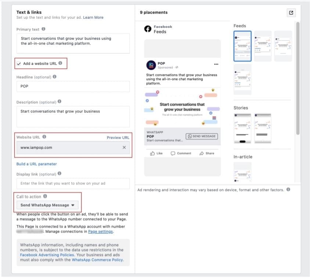The image size is (310, 278).
Task: Click the info icon beside Display link (optional)
Action: pos(60,173)
